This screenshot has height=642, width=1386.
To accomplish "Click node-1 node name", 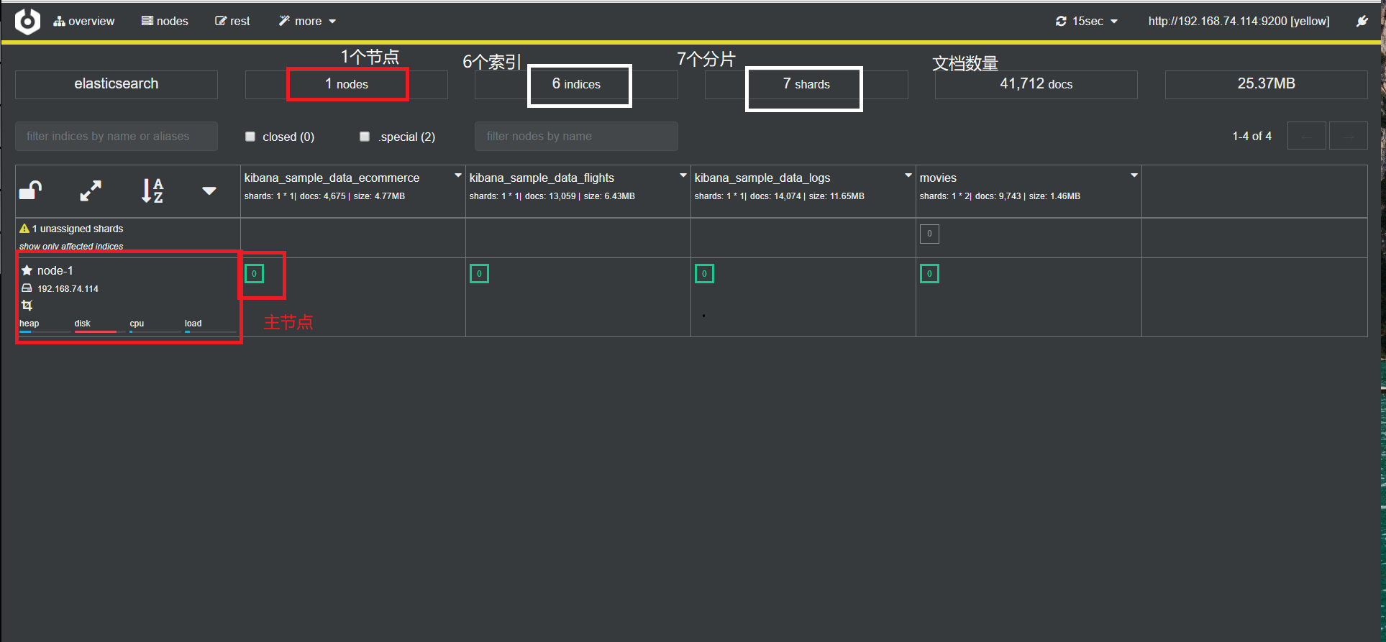I will tap(55, 270).
